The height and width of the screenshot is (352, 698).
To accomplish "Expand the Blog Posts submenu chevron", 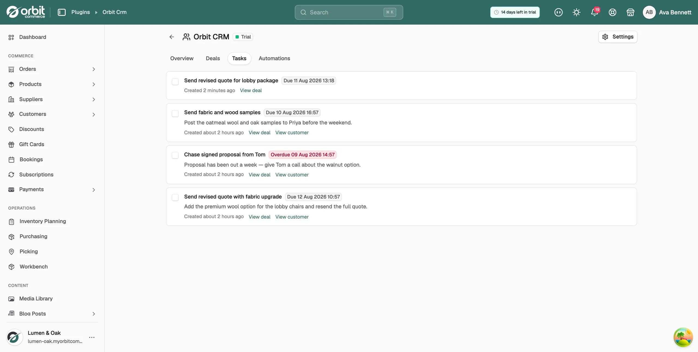I will [x=94, y=314].
